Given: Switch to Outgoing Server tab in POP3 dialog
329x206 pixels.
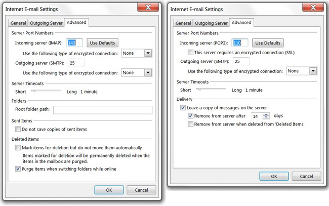Looking at the screenshot, I should tap(211, 23).
